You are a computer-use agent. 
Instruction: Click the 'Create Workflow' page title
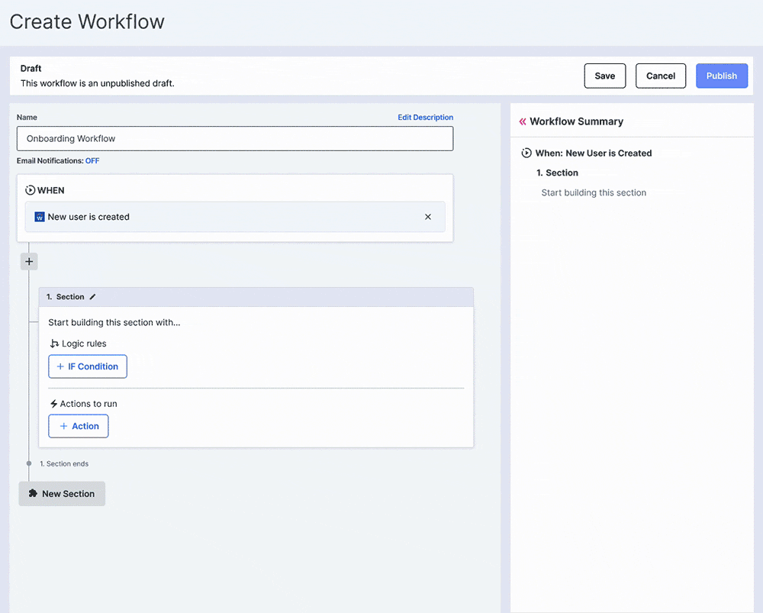tap(87, 22)
